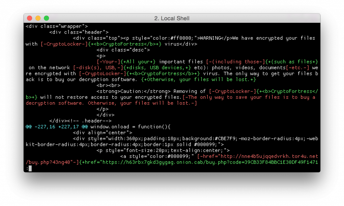Screen dimensions: 344x206
Task: Click the pager colon prompt cursor
Action: tap(30, 168)
